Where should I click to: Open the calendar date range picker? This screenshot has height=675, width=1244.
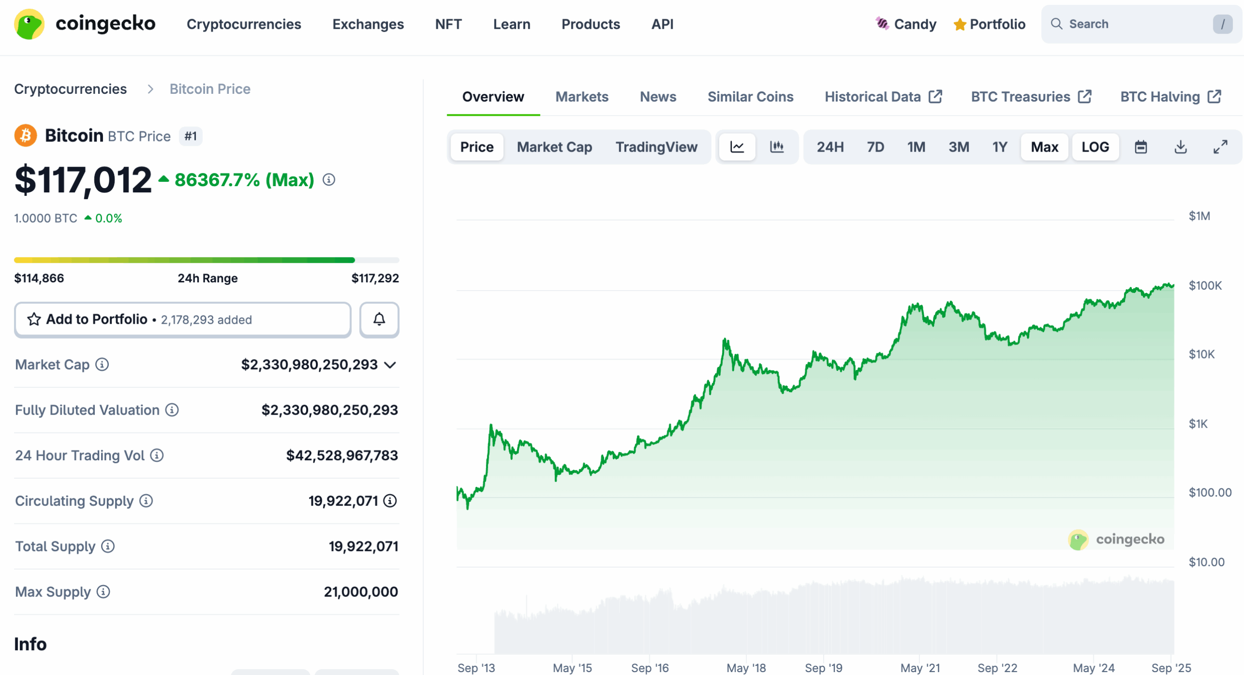[1140, 147]
